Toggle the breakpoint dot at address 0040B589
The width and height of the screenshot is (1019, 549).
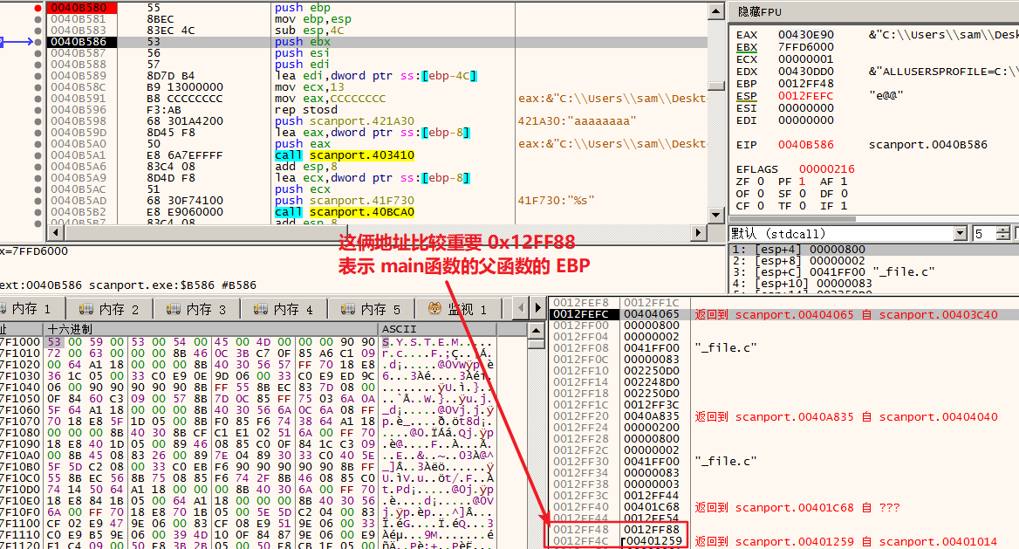click(36, 75)
